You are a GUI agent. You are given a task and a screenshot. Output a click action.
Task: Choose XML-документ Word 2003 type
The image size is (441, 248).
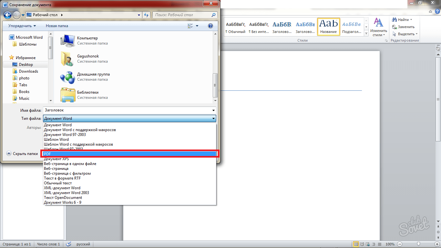click(129, 193)
